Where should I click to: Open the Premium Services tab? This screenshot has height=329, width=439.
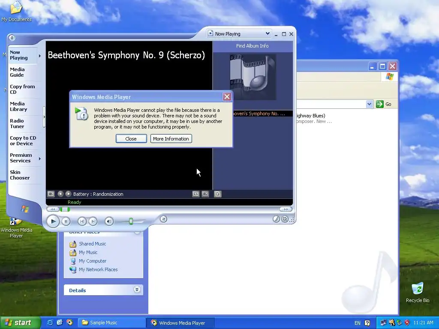(22, 158)
